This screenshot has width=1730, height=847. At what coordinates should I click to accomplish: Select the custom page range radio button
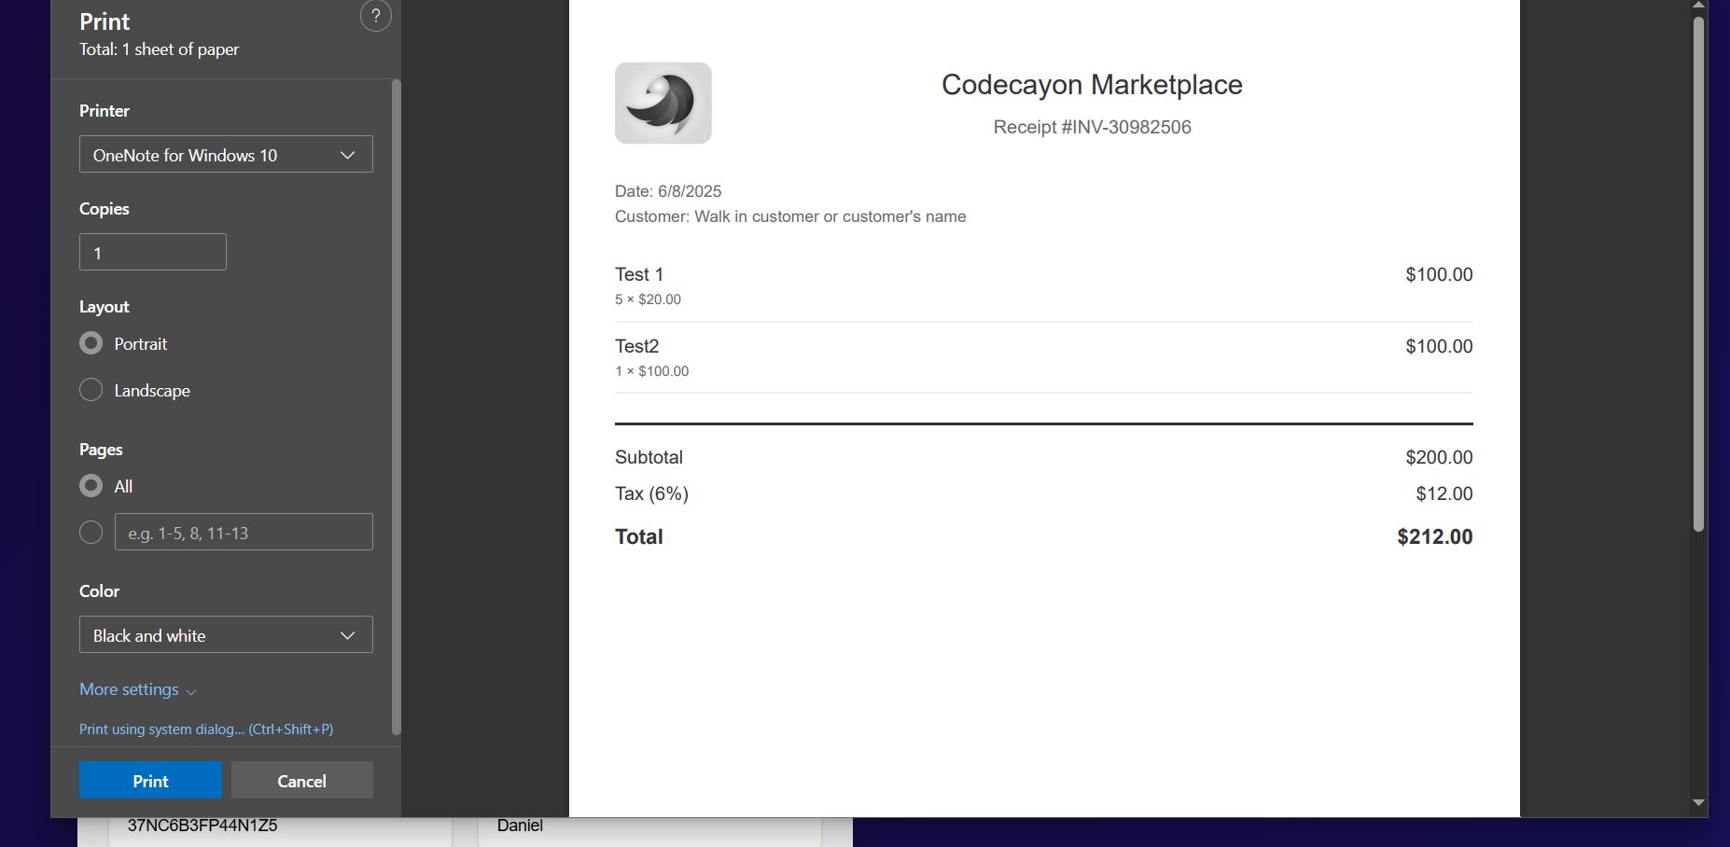click(91, 533)
